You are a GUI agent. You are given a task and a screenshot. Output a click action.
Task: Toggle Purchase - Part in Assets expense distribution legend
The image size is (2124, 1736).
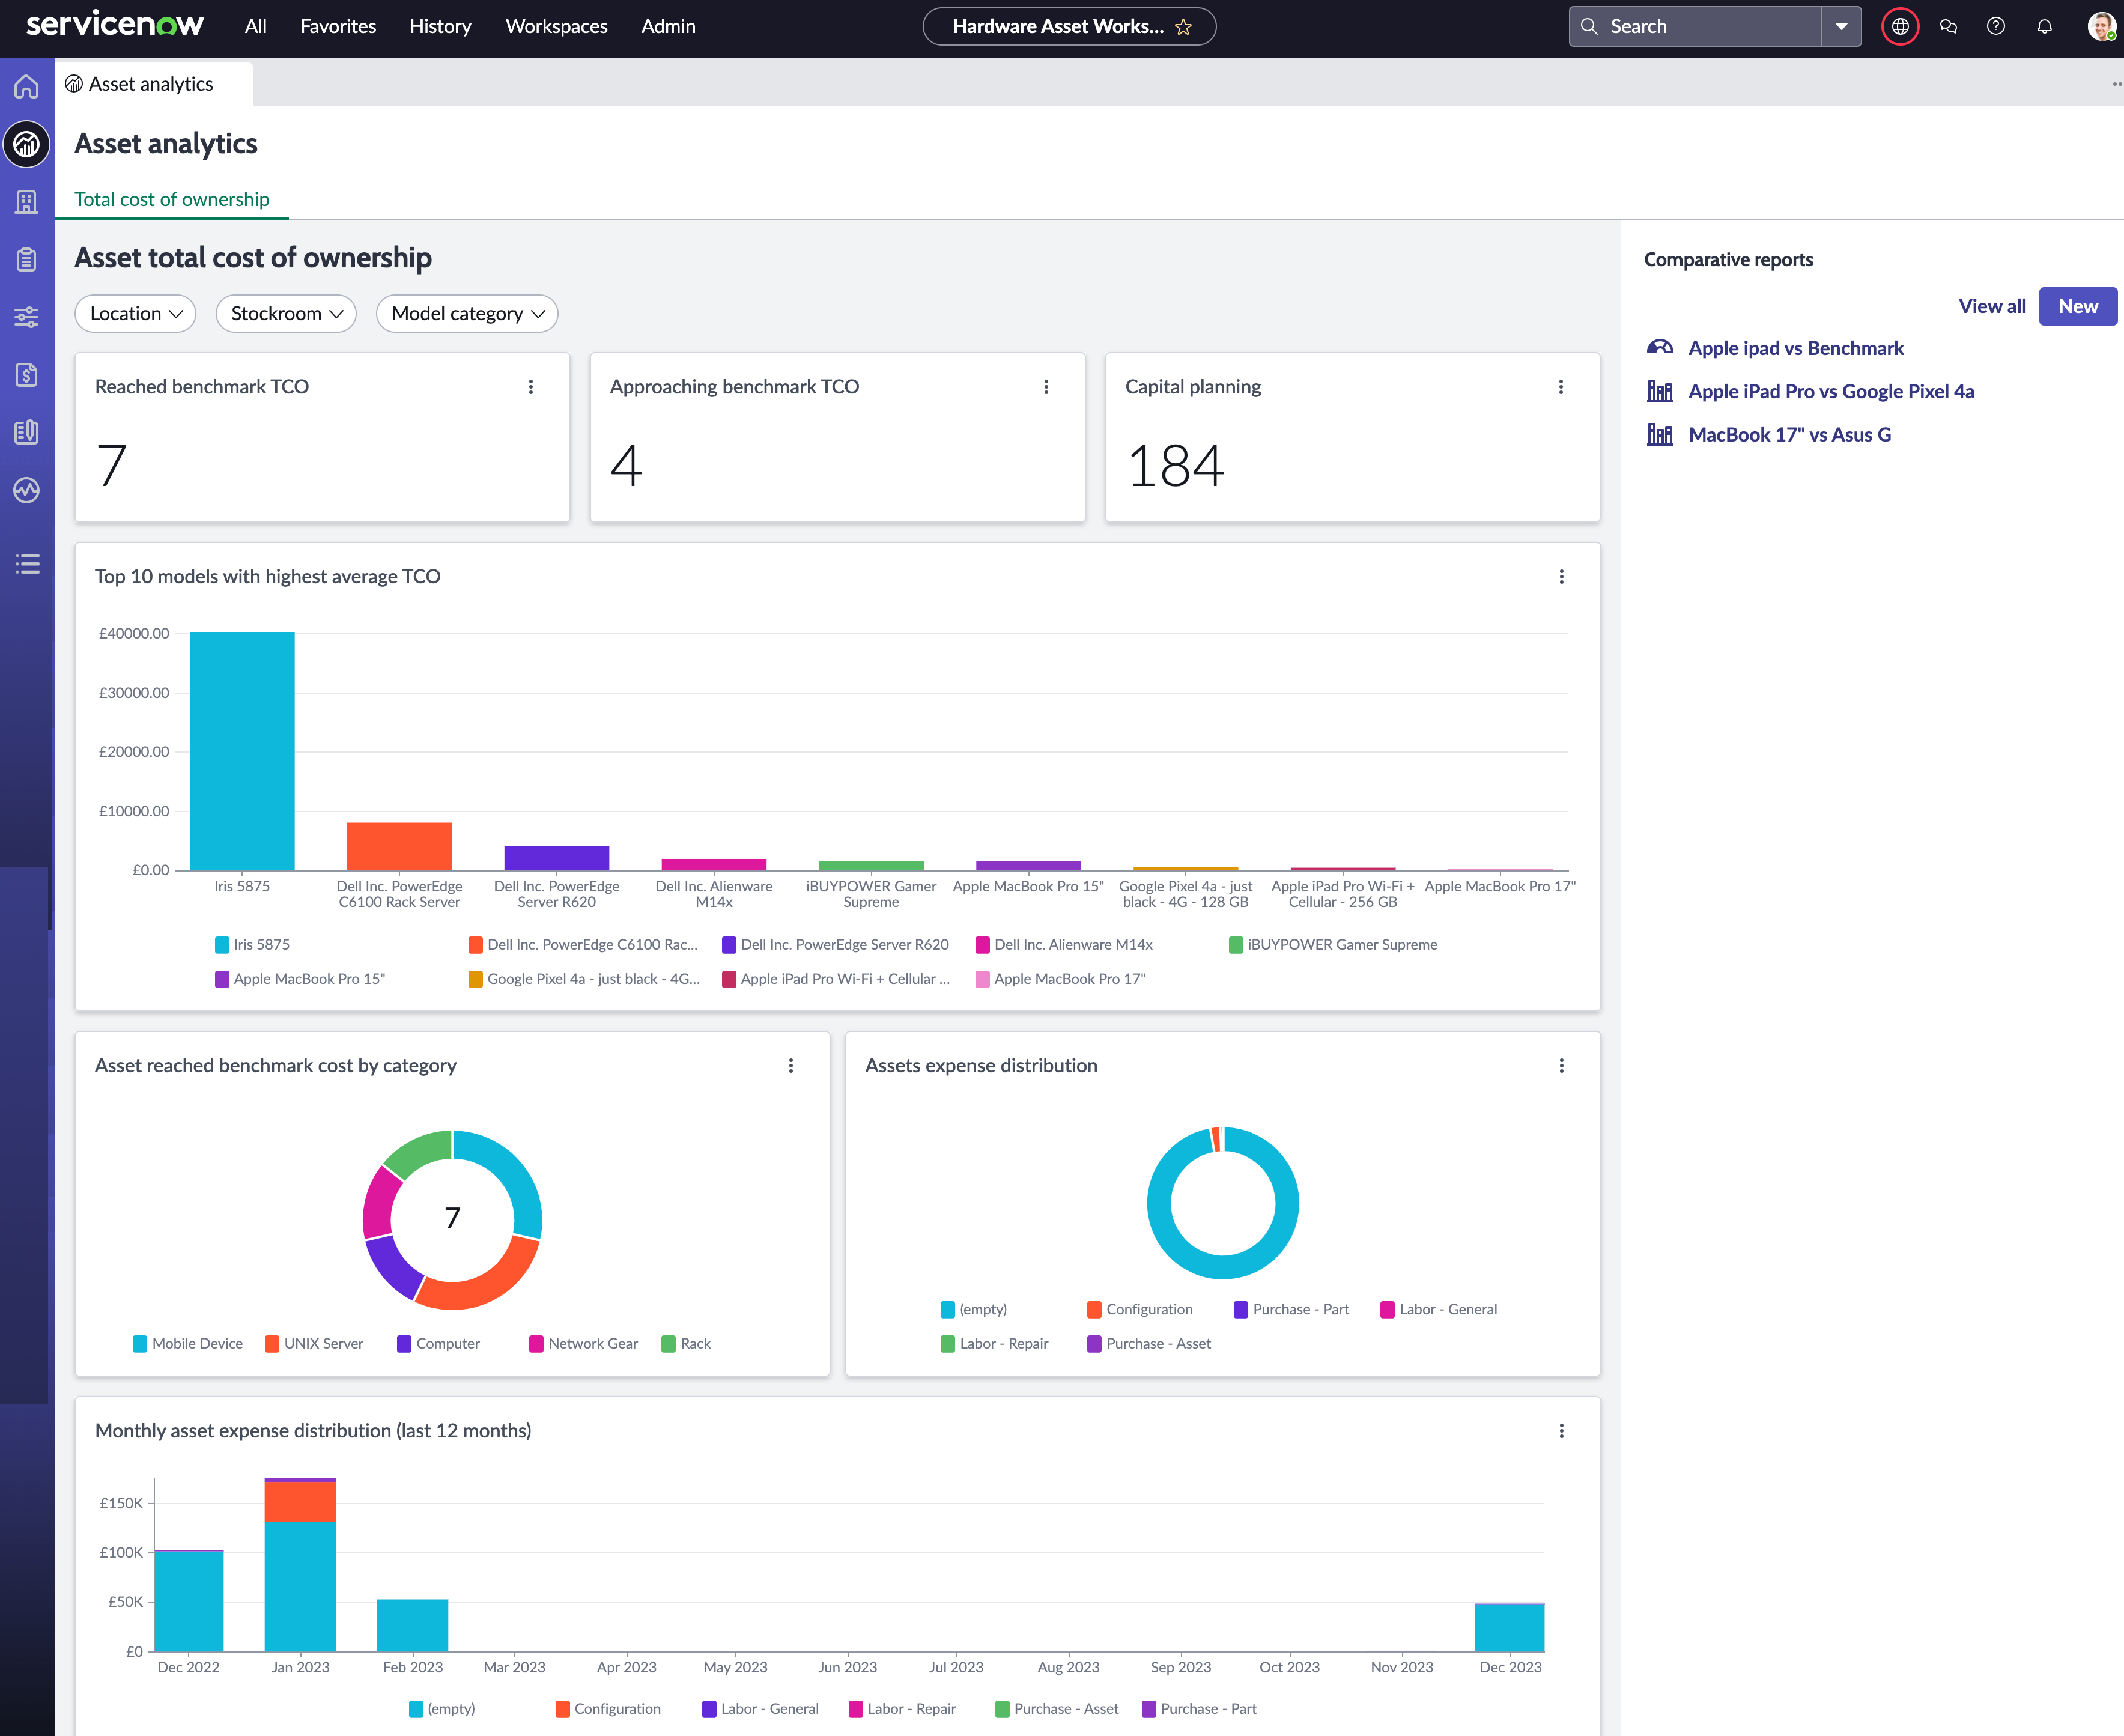click(1292, 1310)
